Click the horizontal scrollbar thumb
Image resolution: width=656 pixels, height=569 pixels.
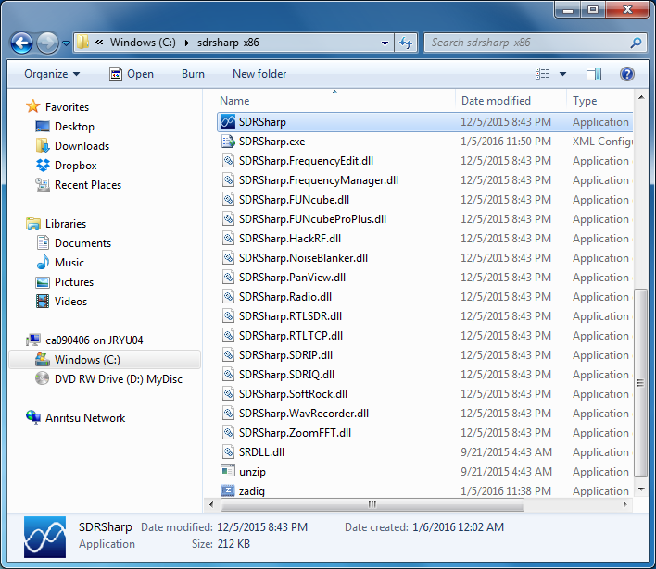[x=372, y=504]
